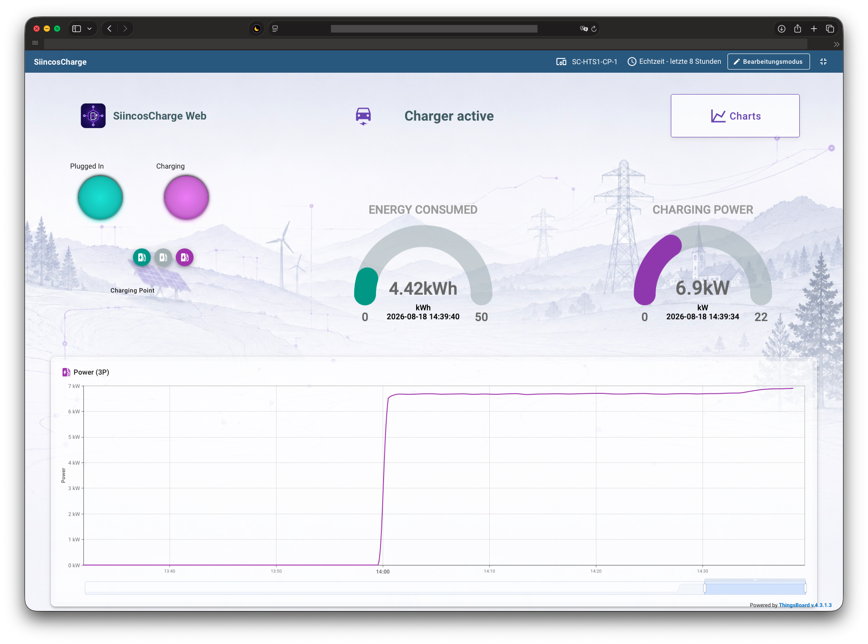868x644 pixels.
Task: Click the Plugged In teal indicator
Action: click(x=100, y=198)
